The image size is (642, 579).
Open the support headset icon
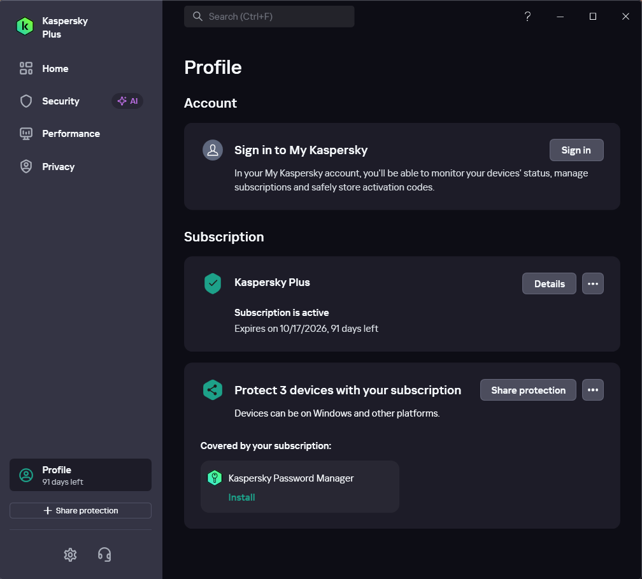[x=104, y=554]
